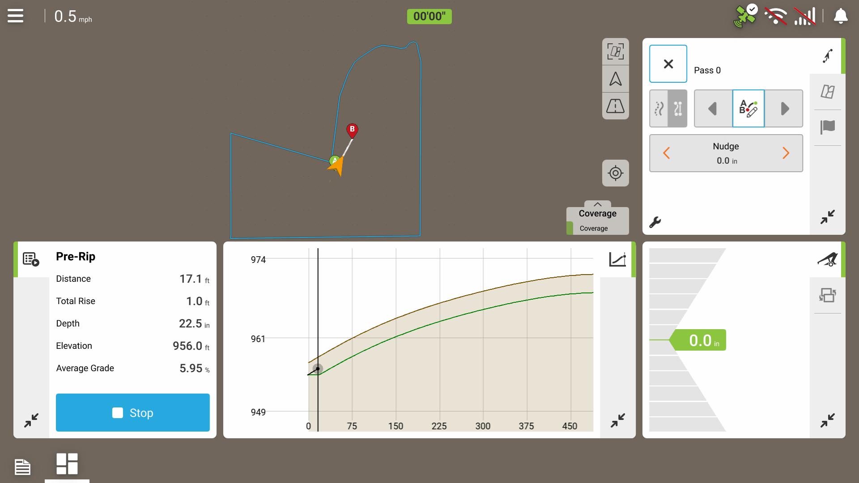The height and width of the screenshot is (483, 859).
Task: Select the elevation profile chart tab
Action: 618,259
